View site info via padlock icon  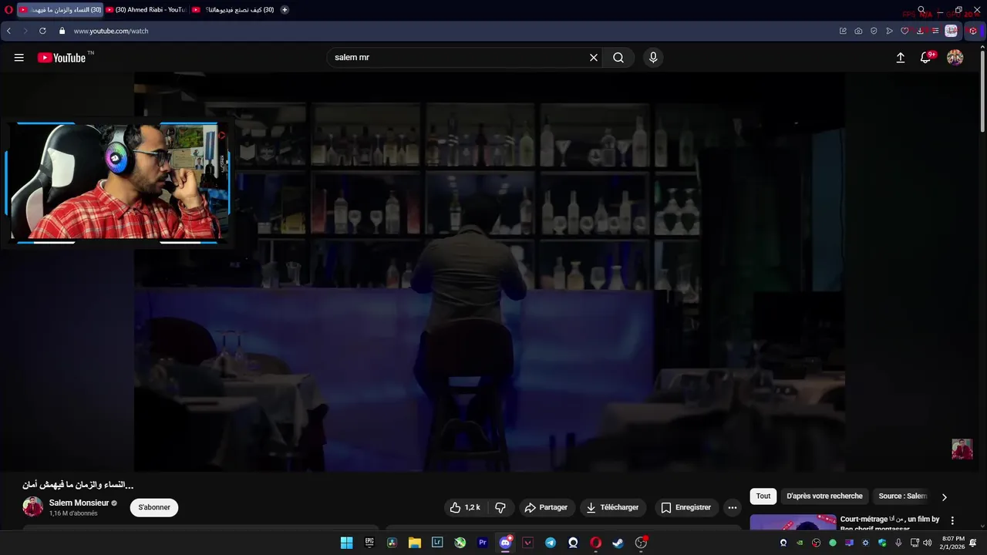pos(62,31)
